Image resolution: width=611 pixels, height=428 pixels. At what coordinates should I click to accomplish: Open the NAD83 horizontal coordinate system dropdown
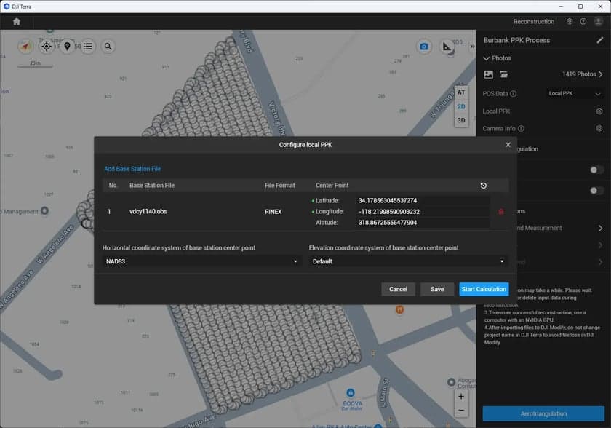click(x=201, y=261)
